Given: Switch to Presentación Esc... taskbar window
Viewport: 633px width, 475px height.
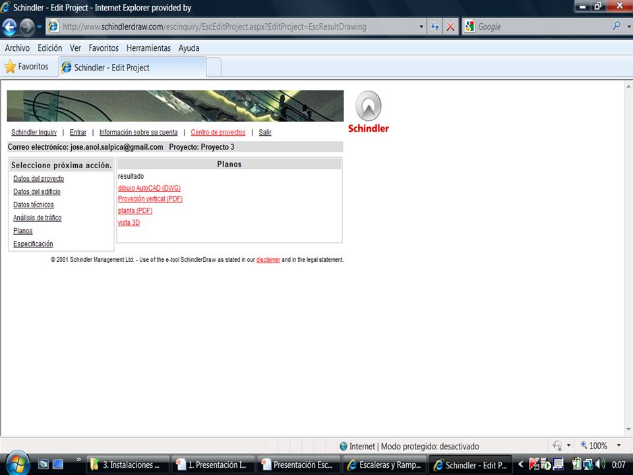Looking at the screenshot, I should click(299, 465).
